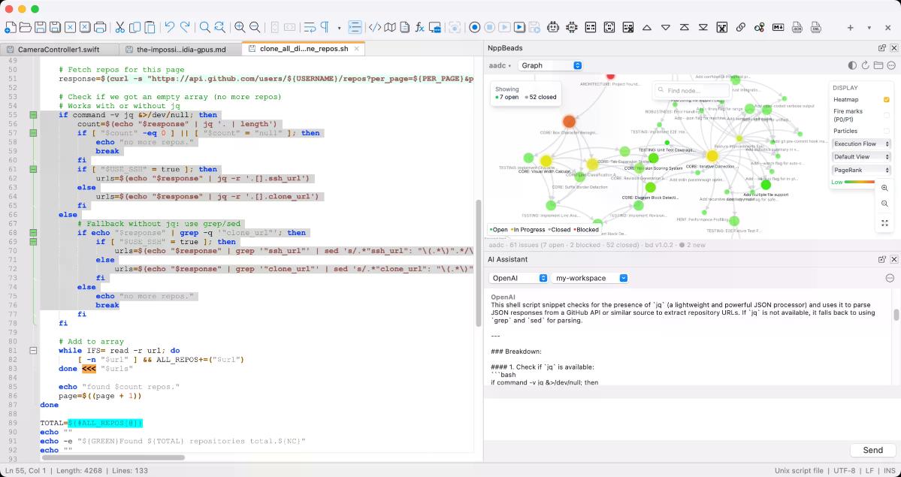The image size is (901, 477).
Task: Switch to the-impossi...idia-gpus.md tab
Action: tap(180, 50)
